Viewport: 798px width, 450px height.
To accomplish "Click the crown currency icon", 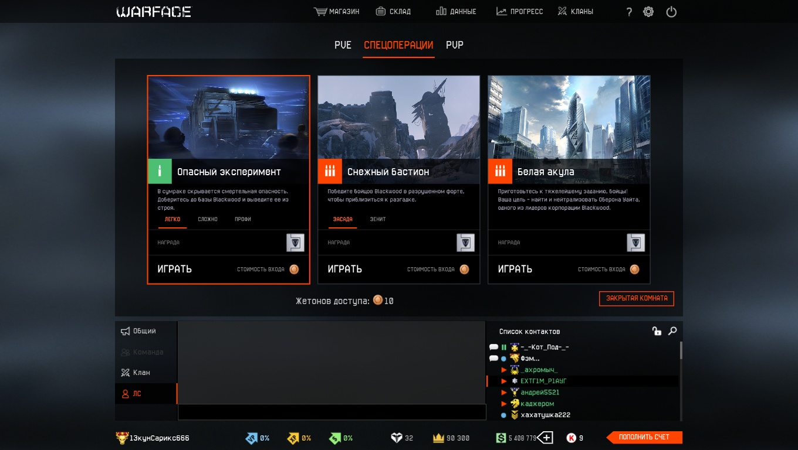I will click(x=438, y=438).
